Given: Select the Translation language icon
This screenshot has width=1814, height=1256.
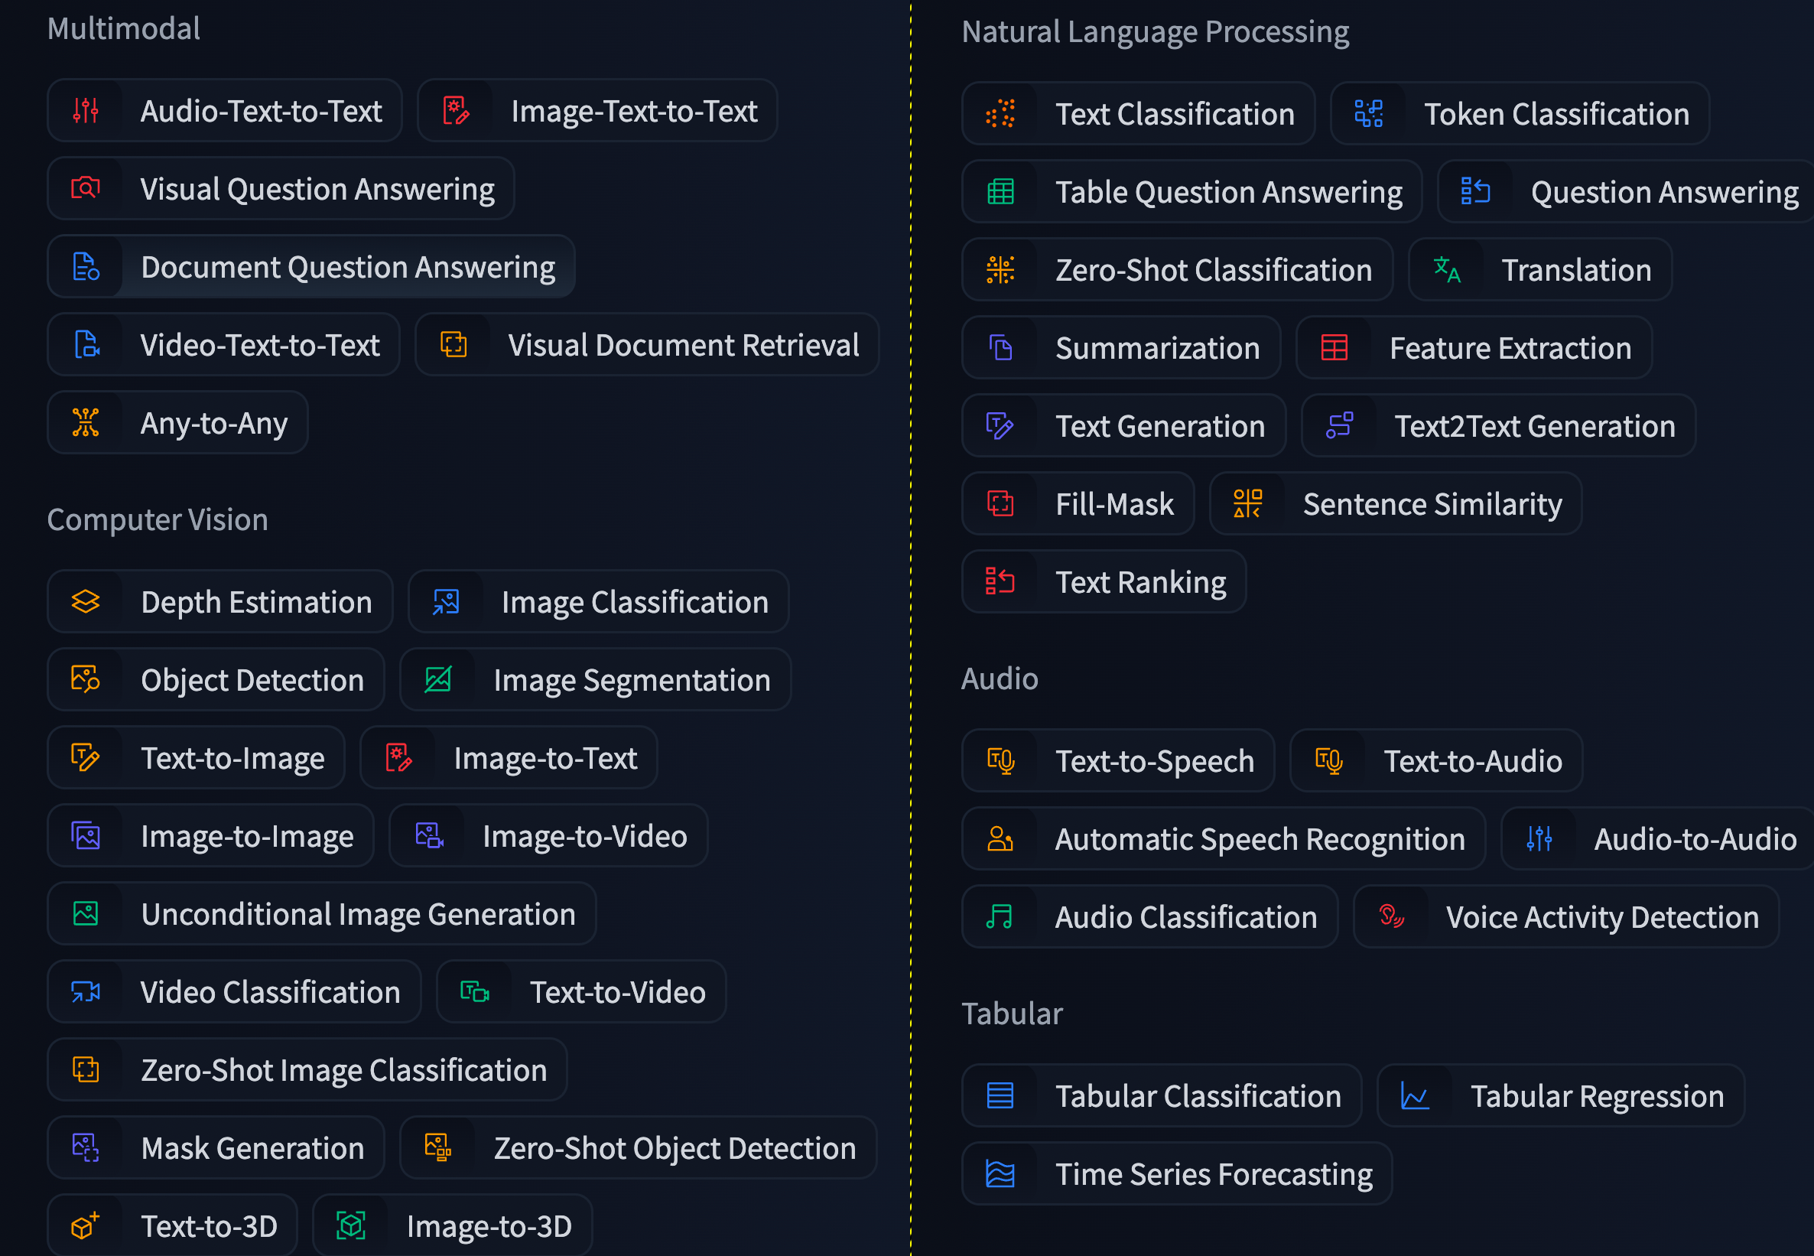Looking at the screenshot, I should 1448,270.
